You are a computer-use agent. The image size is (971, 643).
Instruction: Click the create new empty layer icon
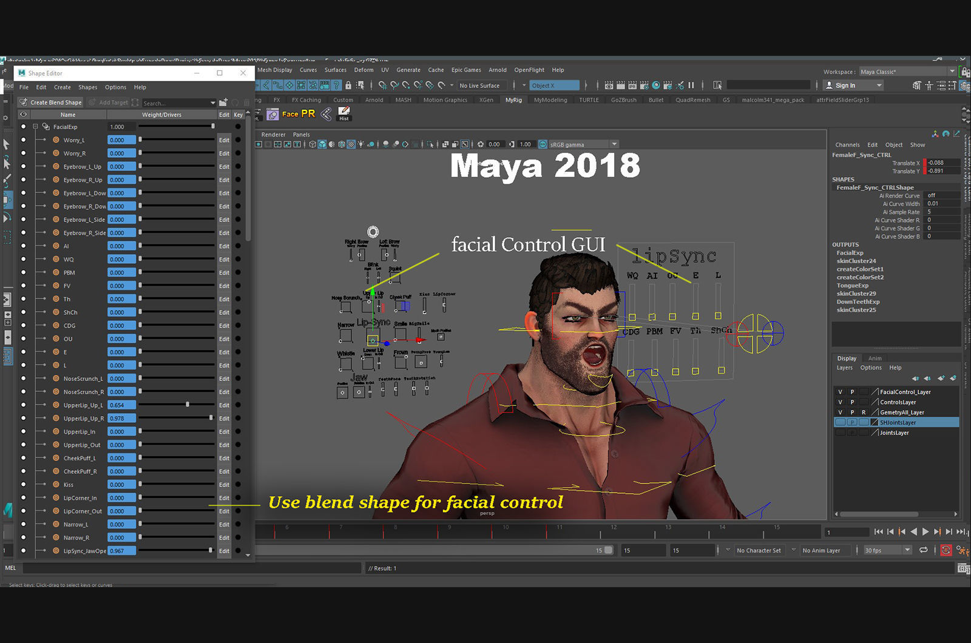tap(941, 379)
